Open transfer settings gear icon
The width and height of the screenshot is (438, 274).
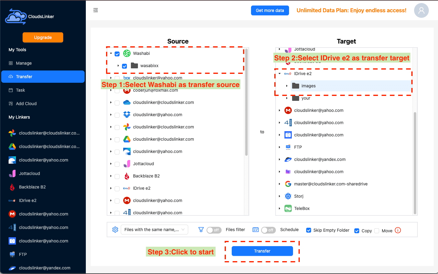[x=115, y=230]
